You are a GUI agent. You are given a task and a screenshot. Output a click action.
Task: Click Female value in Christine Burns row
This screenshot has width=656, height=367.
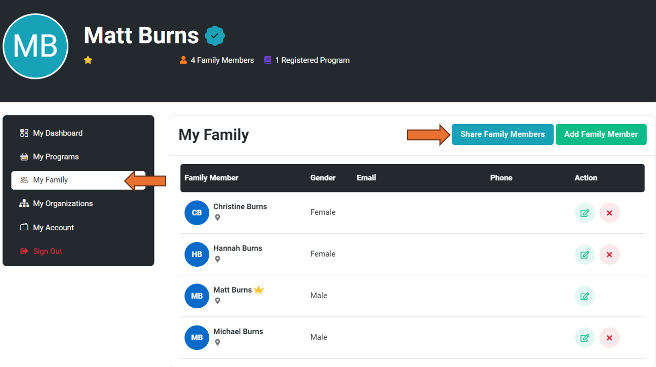(x=323, y=212)
